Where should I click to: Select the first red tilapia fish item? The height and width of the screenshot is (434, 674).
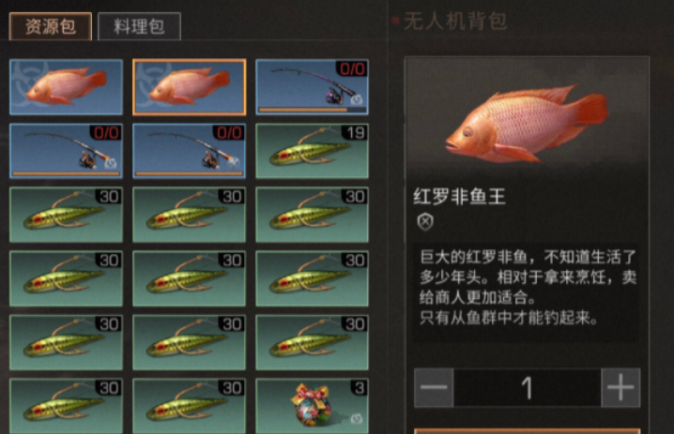click(67, 87)
